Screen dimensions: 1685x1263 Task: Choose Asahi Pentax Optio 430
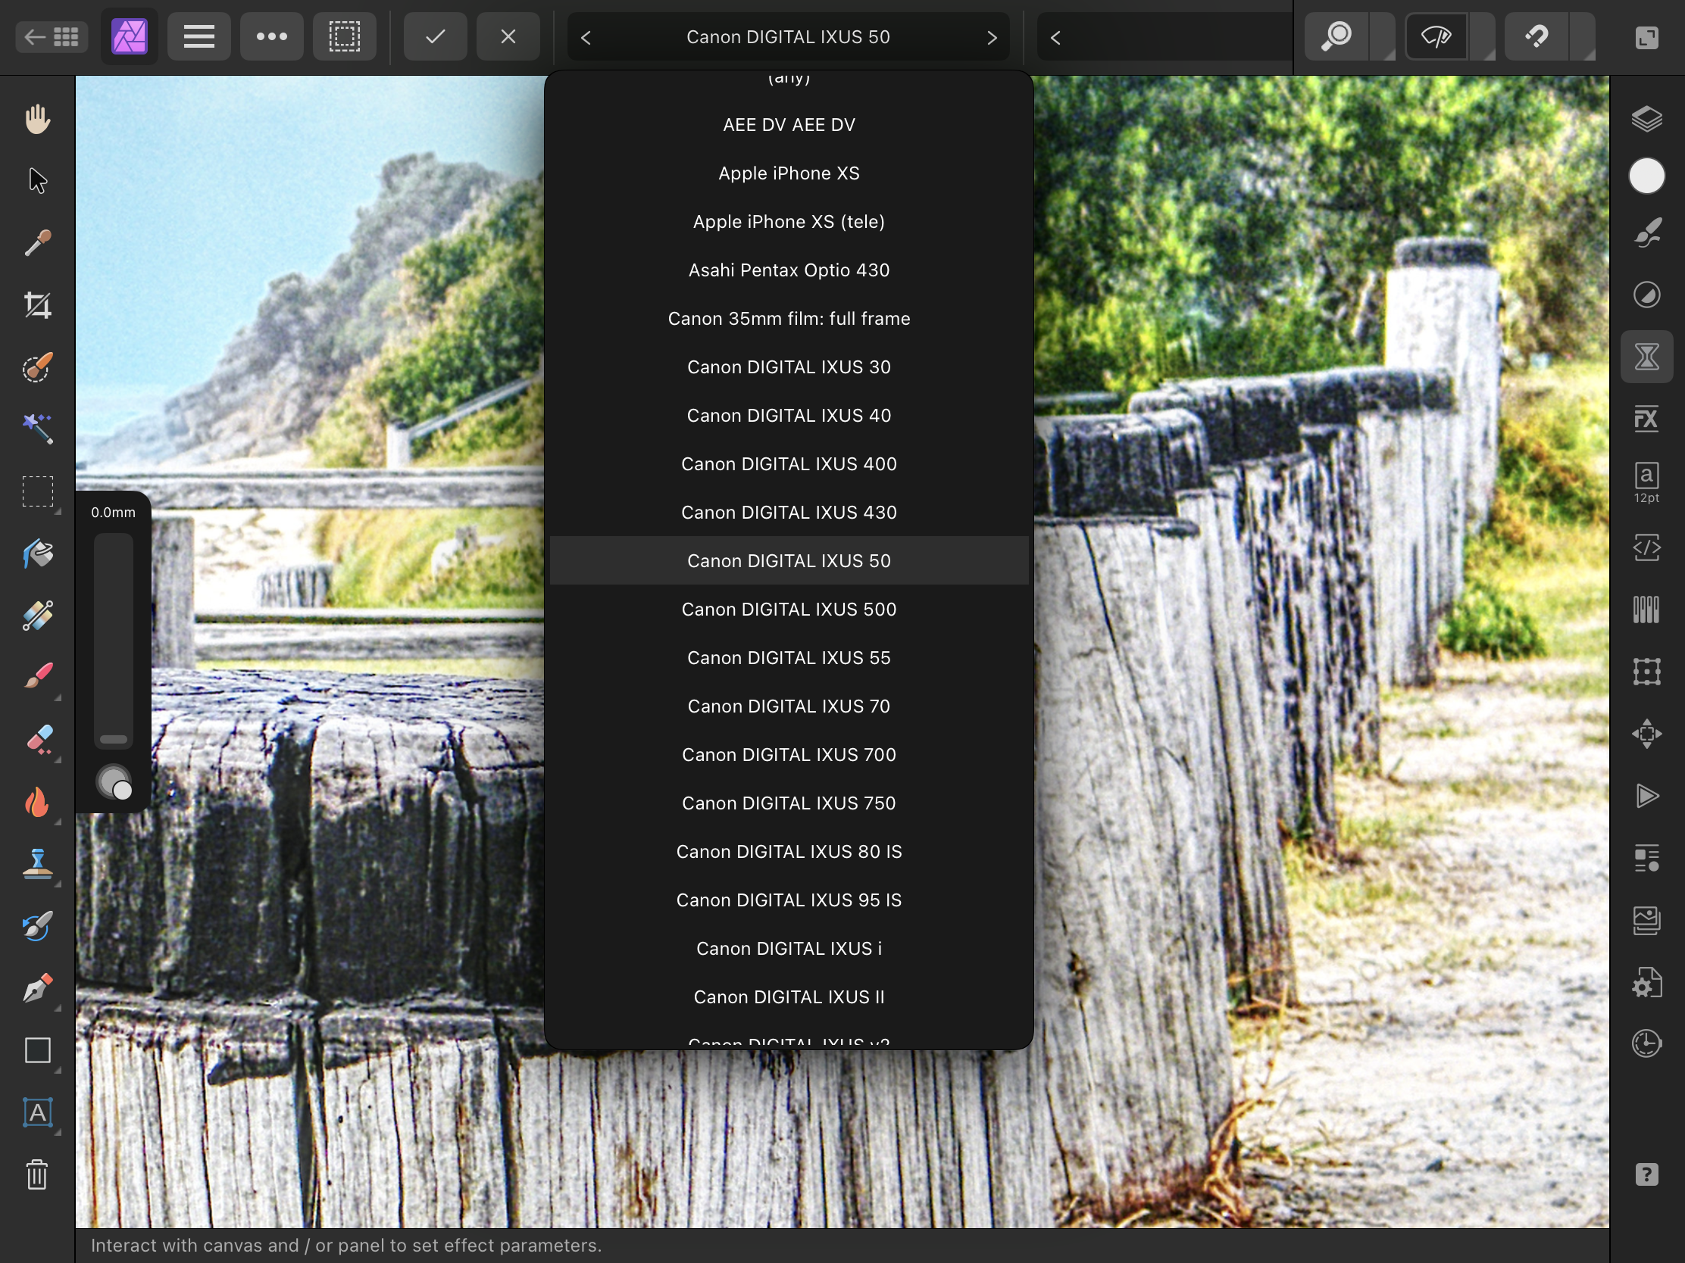(789, 270)
